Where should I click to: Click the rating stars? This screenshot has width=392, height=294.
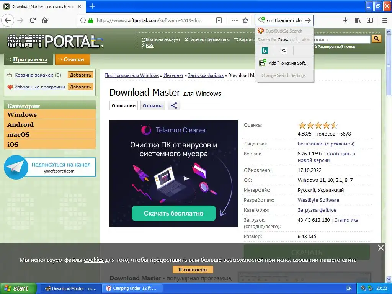point(318,125)
